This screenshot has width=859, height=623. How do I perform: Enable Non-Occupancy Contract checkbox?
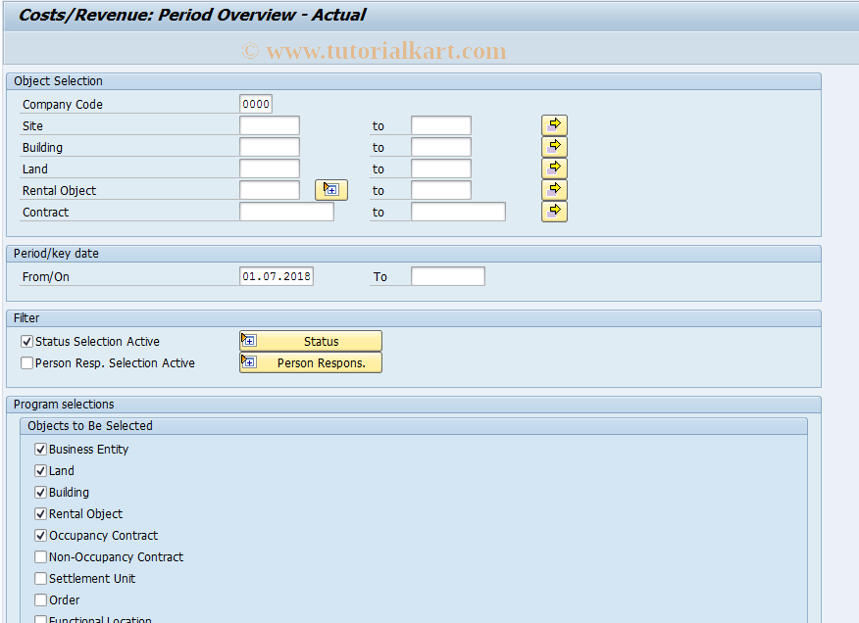40,556
